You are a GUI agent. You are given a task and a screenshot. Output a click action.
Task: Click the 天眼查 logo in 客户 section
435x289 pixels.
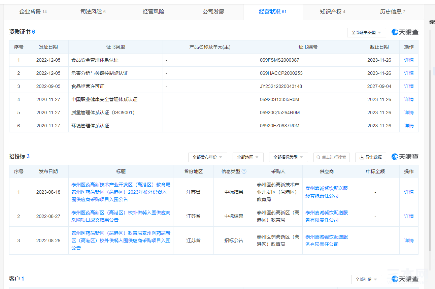tap(405, 279)
